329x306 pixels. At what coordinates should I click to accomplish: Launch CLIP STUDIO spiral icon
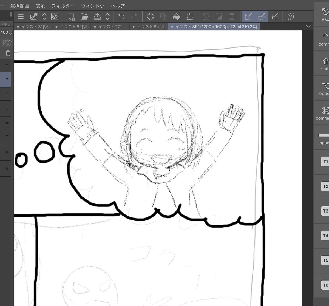point(55,17)
